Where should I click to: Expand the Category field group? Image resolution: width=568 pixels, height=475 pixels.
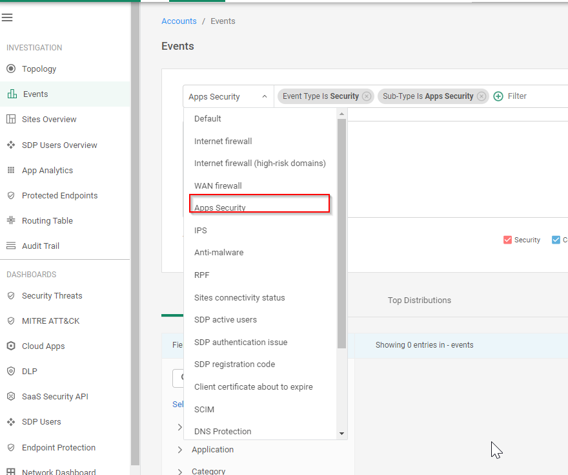coord(180,471)
